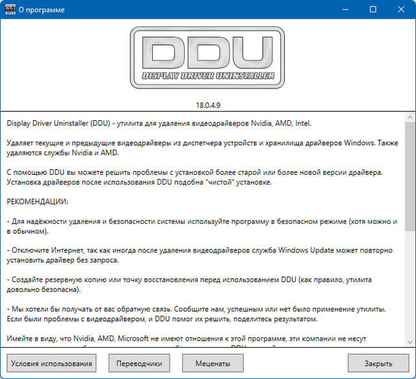
Task: Click the recommendation starting 'Отключите Интернет'
Action: [x=200, y=255]
